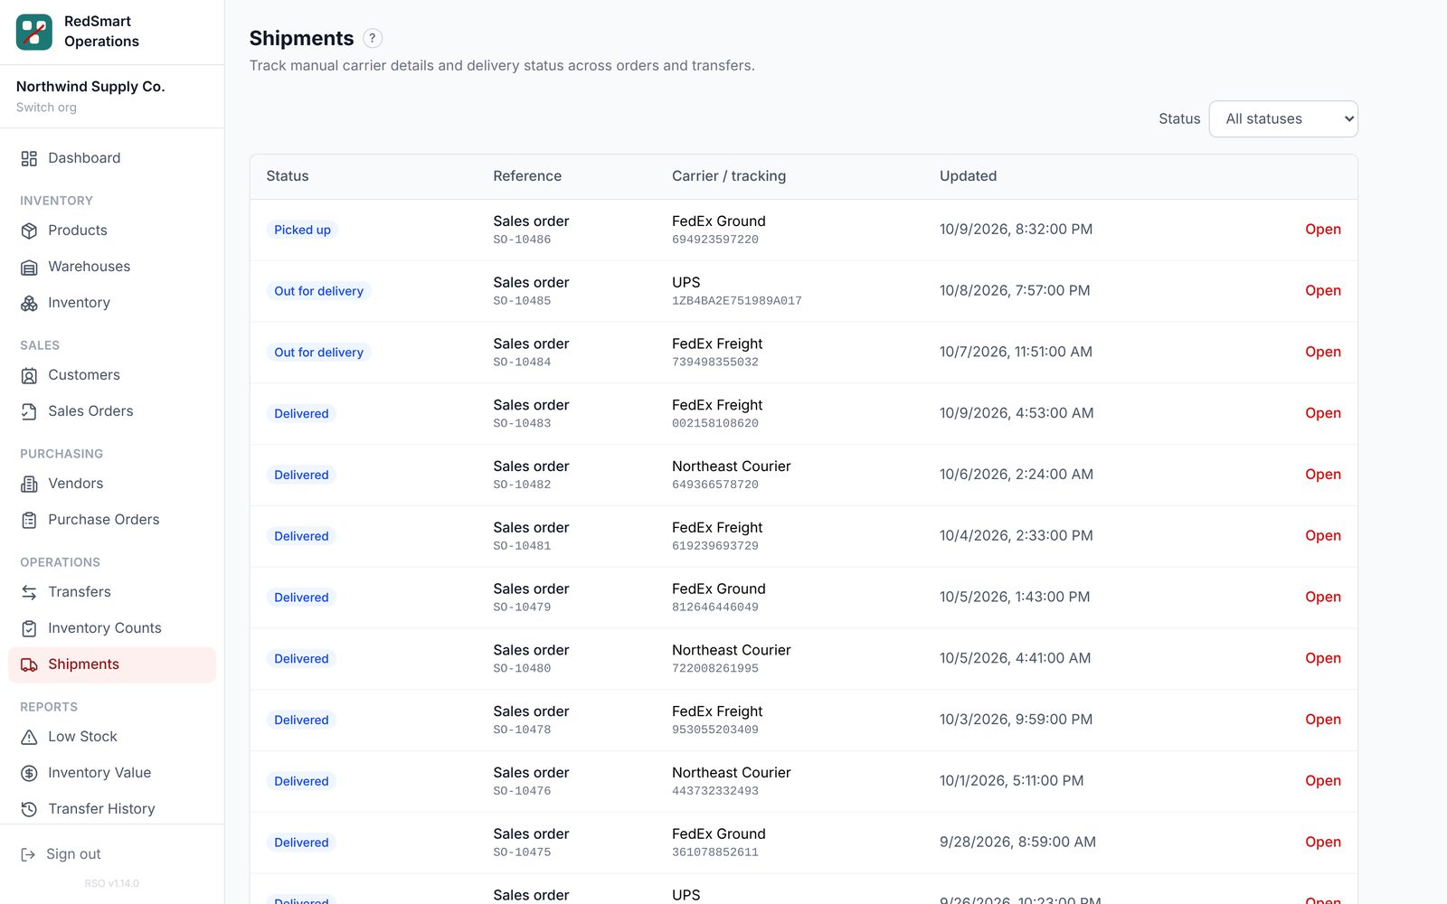Viewport: 1447px width, 904px height.
Task: Click the Carrier / tracking column header
Action: (729, 176)
